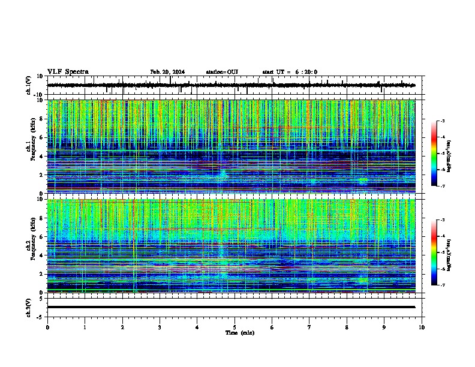Click the time axis tick label "7"
The height and width of the screenshot is (367, 475).
pos(309,327)
